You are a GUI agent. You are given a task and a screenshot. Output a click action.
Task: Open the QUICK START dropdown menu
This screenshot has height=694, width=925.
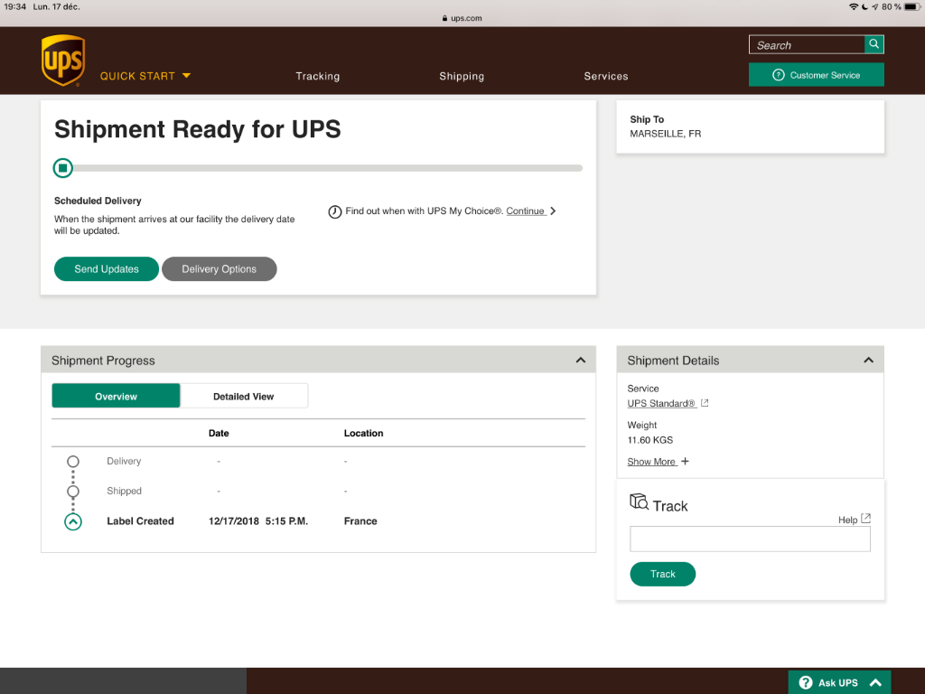(x=145, y=76)
